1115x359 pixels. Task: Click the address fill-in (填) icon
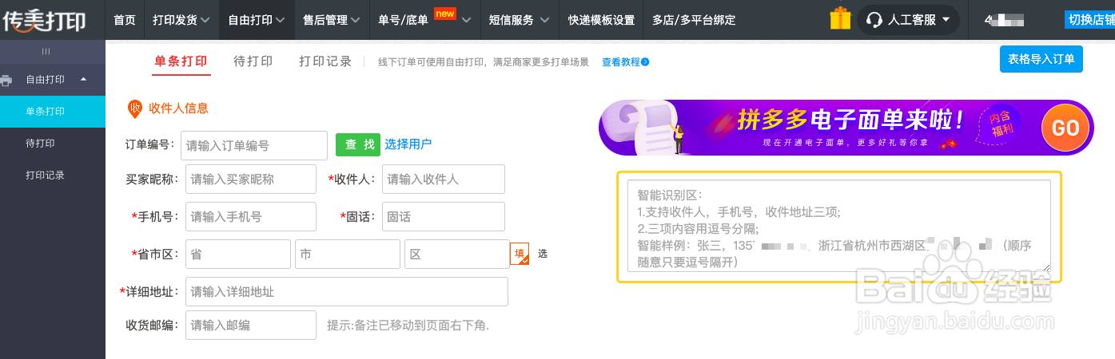click(x=520, y=254)
